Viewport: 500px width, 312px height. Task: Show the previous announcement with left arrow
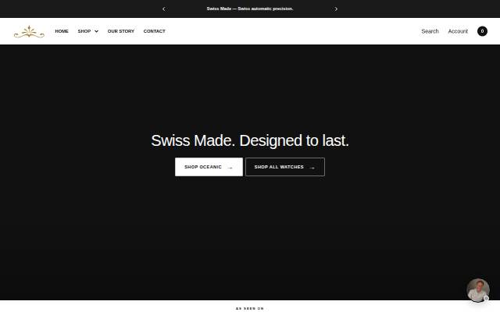pos(164,9)
